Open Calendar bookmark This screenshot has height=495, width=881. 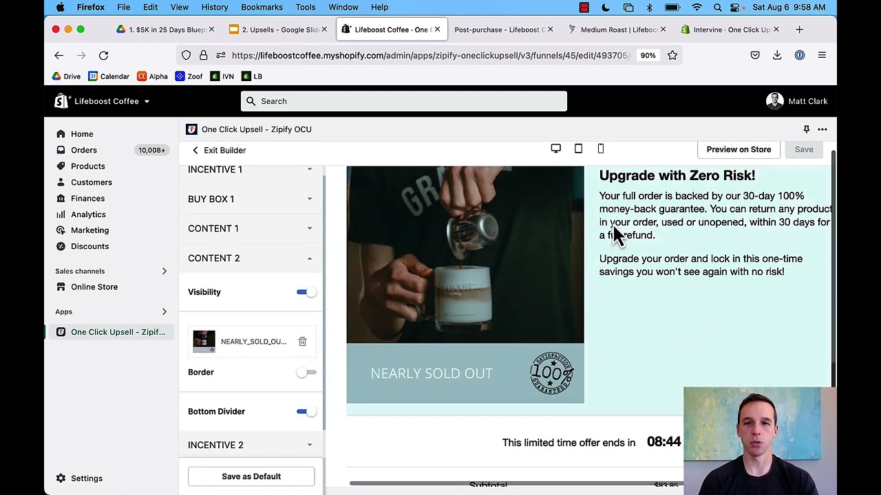click(x=109, y=76)
